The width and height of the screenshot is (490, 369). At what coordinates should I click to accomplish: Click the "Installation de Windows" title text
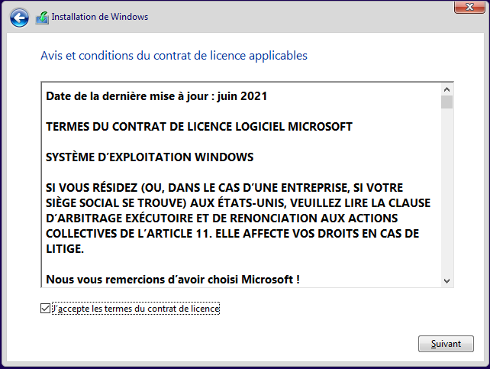(x=100, y=17)
